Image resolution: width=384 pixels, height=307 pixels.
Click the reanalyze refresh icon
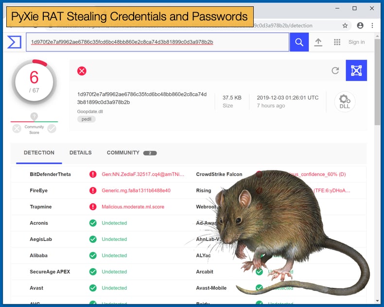coord(335,71)
